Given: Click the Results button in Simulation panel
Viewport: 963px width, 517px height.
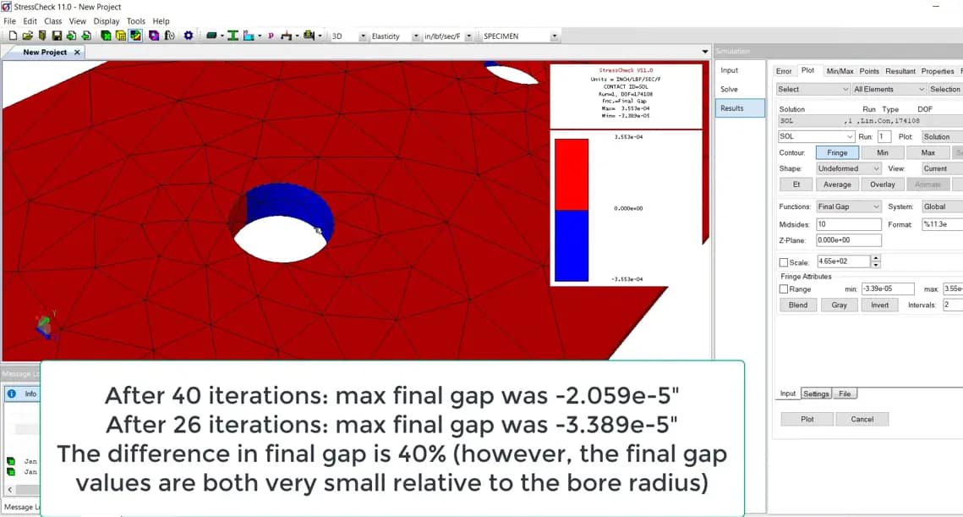Looking at the screenshot, I should pyautogui.click(x=740, y=107).
